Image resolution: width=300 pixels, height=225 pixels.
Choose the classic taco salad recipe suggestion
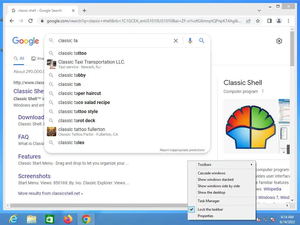pyautogui.click(x=127, y=102)
